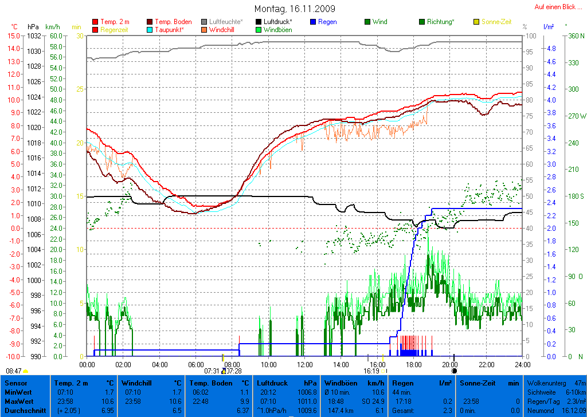
Task: Click the cyan Taupunkt legend square
Action: click(x=150, y=30)
